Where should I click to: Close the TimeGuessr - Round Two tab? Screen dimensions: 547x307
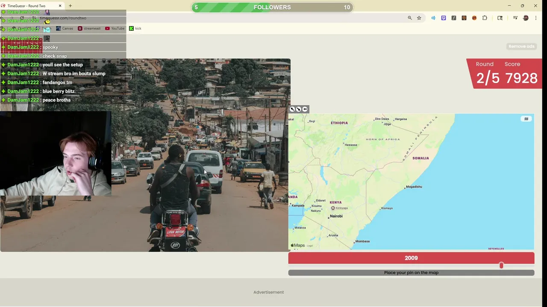coord(60,6)
